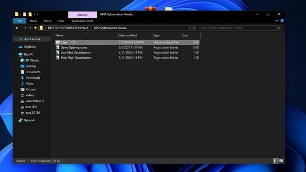Click the folder icon in title bar
Viewport: 306px width, 172px height.
pos(17,14)
